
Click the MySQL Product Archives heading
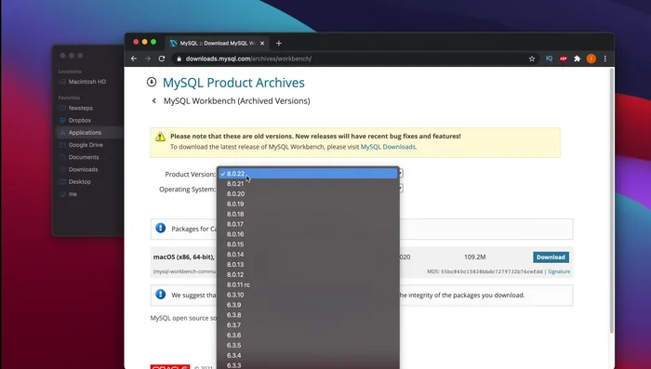(x=233, y=83)
